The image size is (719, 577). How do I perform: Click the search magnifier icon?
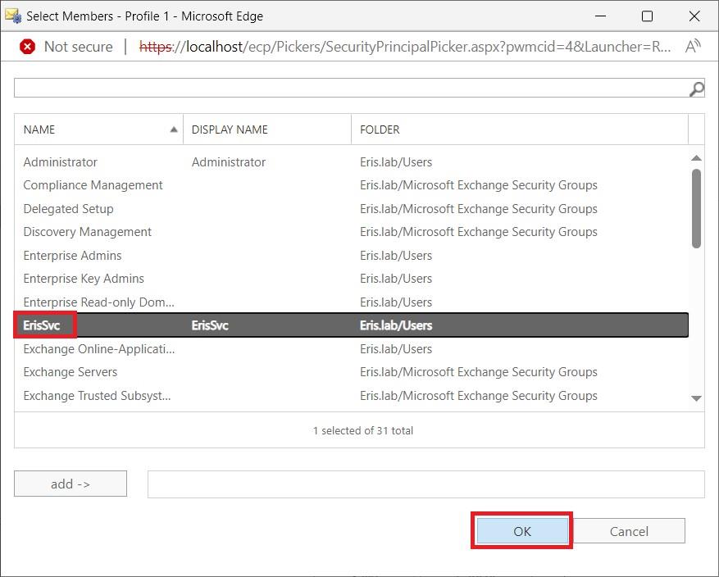(x=697, y=89)
